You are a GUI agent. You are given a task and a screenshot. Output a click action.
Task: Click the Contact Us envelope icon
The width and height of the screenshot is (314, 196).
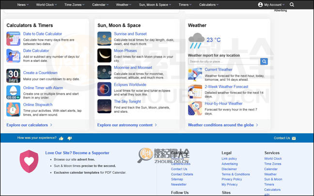click(x=294, y=138)
